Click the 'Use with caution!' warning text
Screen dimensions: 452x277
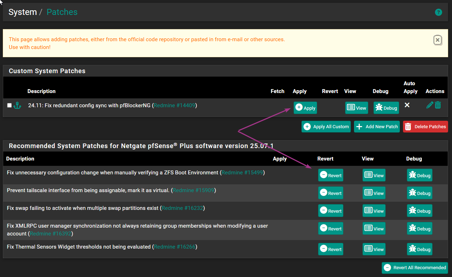tap(30, 47)
